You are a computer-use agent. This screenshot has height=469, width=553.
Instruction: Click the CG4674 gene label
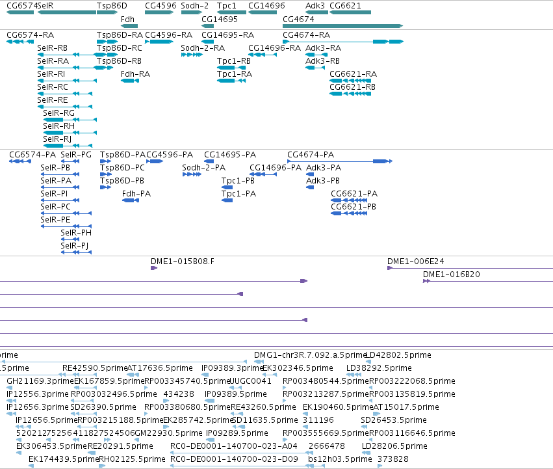[x=298, y=20]
